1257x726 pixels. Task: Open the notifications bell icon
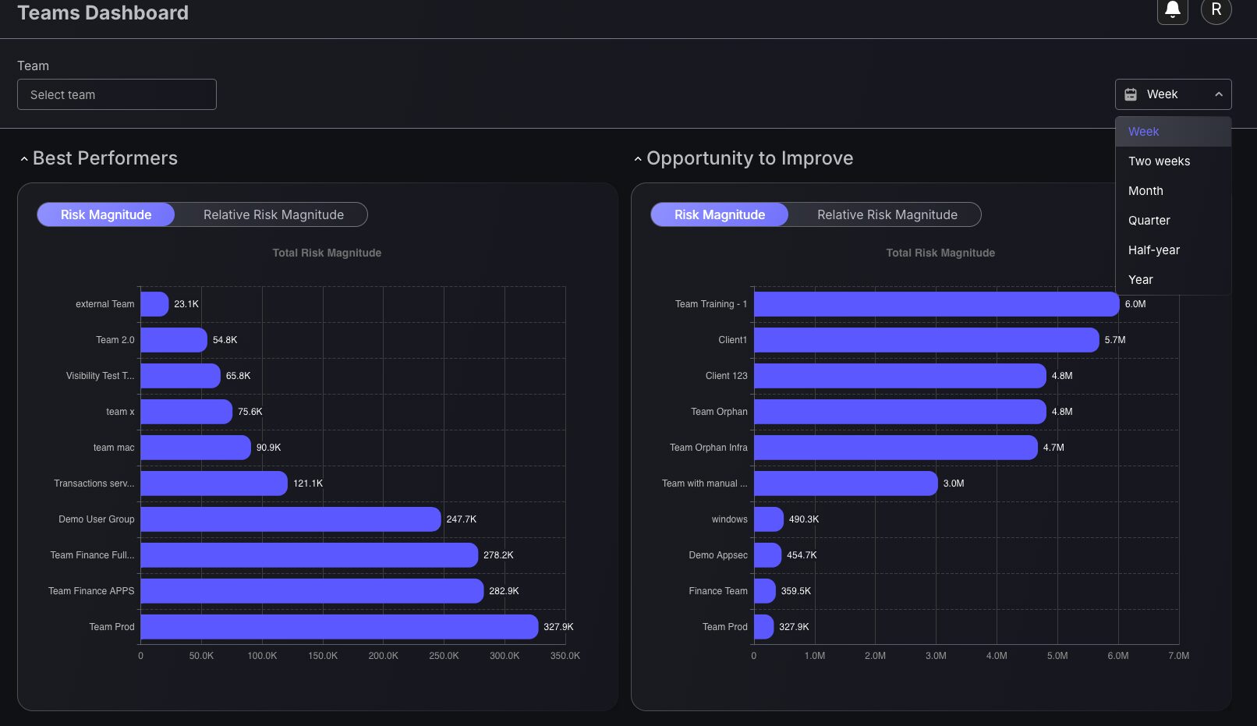tap(1172, 10)
